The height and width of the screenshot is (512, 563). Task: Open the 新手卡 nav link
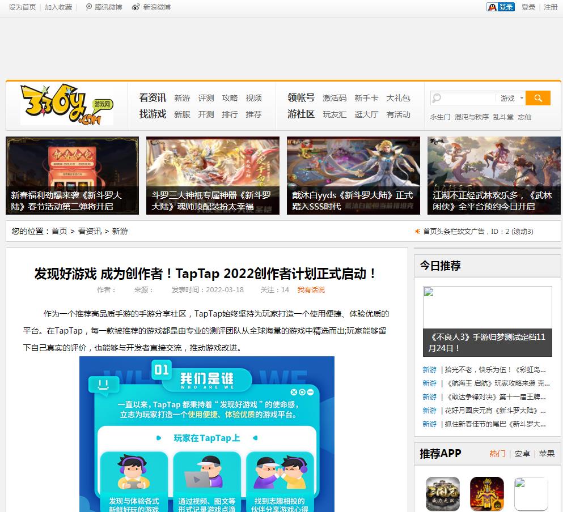click(x=366, y=98)
